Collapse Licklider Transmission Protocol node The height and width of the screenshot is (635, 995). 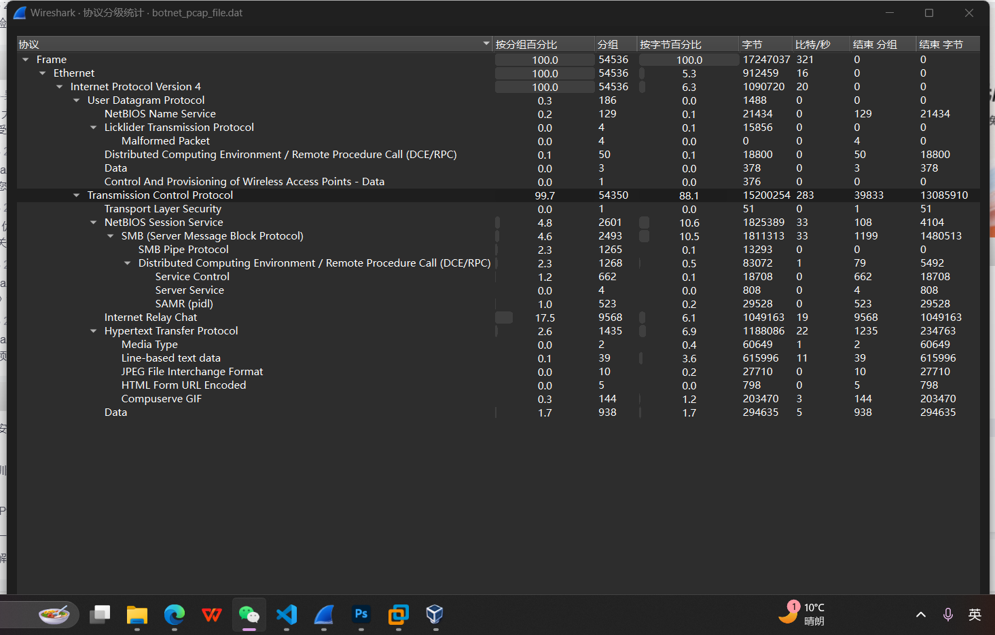click(x=94, y=128)
